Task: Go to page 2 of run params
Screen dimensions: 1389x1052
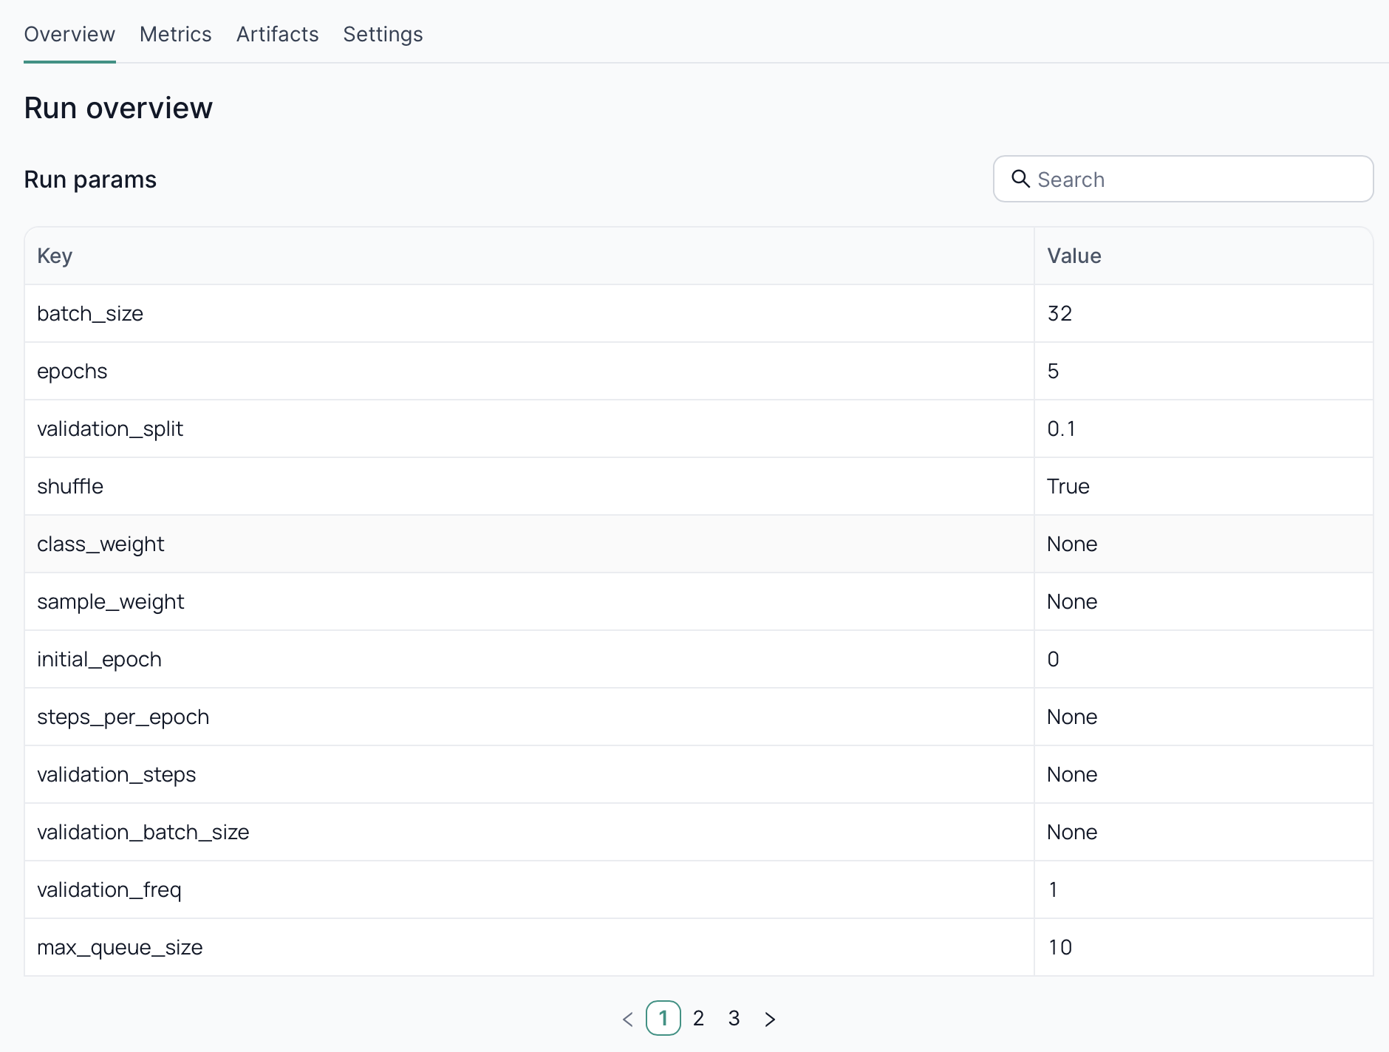Action: pos(699,1018)
